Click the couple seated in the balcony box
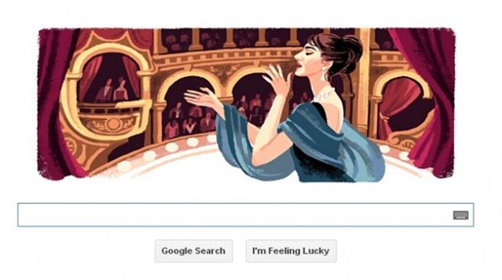The width and height of the screenshot is (502, 280). click(x=112, y=89)
